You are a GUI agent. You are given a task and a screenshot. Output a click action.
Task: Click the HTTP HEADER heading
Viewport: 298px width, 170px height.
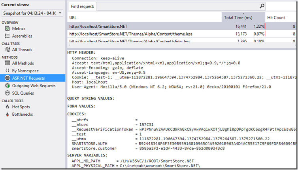point(81,52)
